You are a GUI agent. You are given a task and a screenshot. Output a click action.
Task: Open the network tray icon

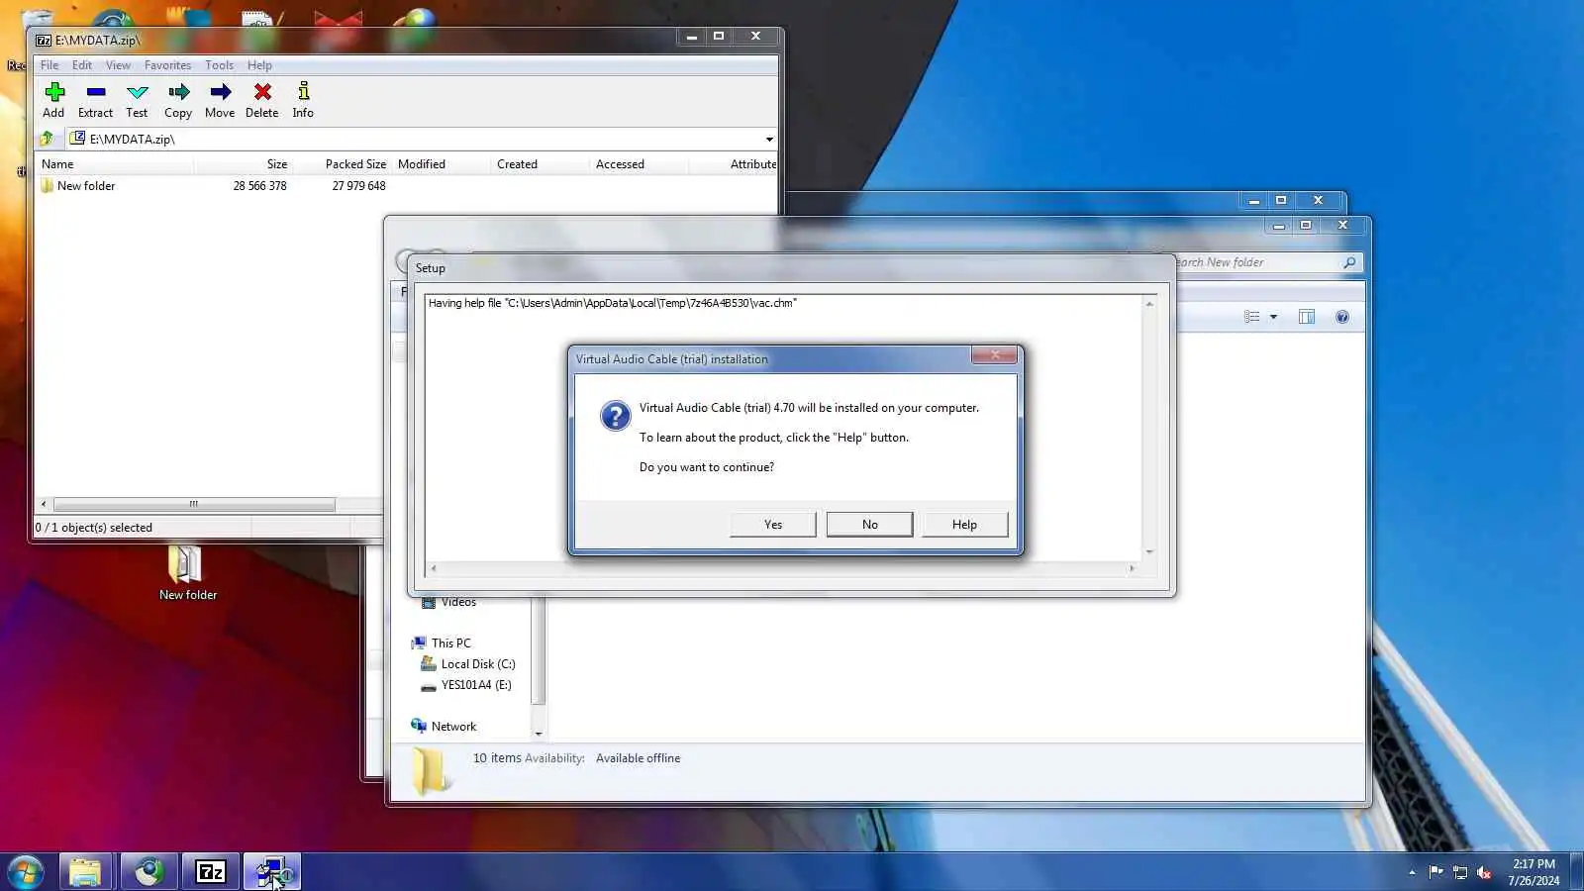(x=1460, y=872)
